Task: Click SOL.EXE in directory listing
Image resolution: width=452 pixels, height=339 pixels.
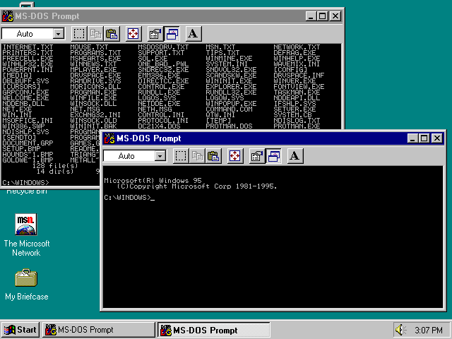Action: (153, 58)
